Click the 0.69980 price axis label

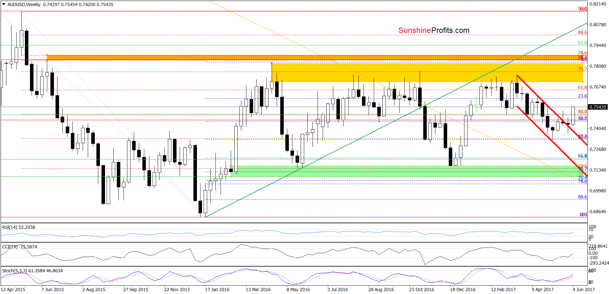(598, 191)
